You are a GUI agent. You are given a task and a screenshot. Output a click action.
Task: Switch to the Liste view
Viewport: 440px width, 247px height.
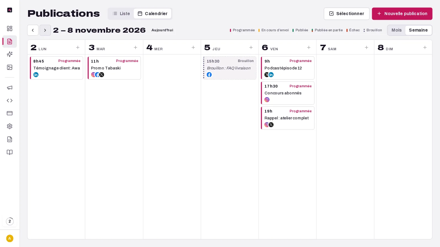pos(121,13)
